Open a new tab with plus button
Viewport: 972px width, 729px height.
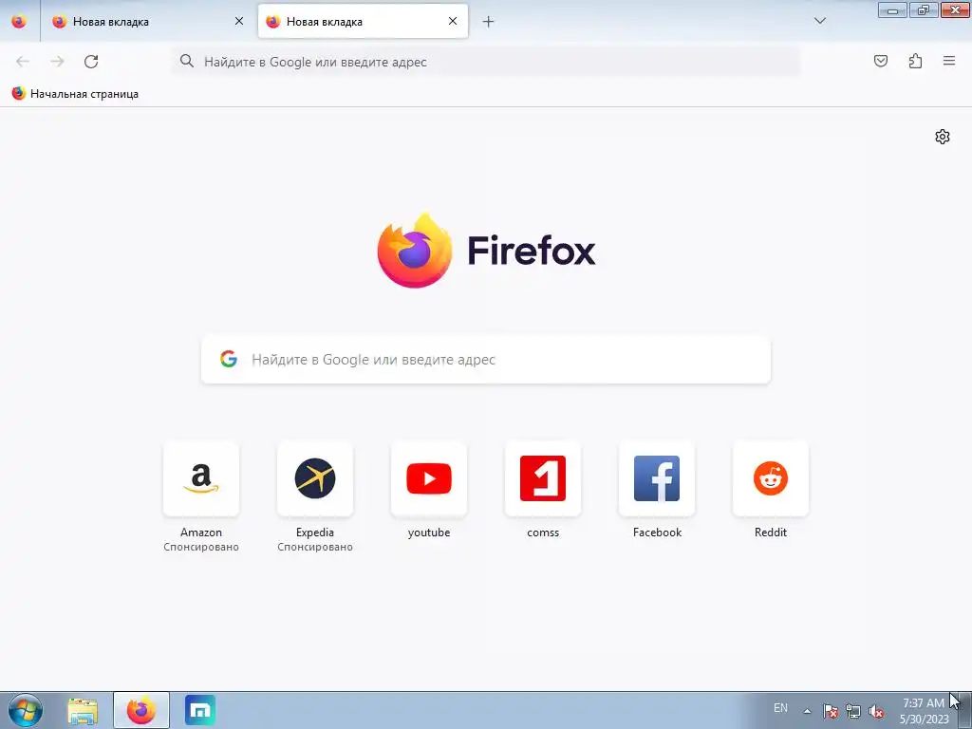(489, 22)
